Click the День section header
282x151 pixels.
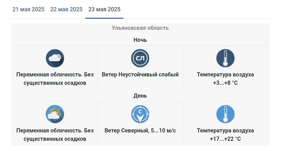coord(140,96)
